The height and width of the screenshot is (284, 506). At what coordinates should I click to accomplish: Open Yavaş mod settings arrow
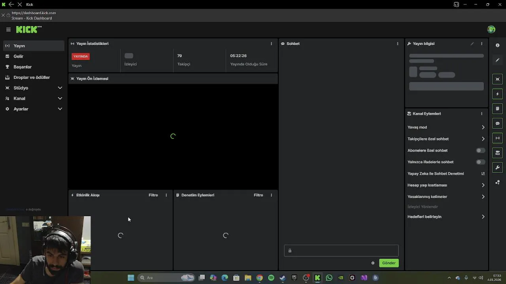(x=483, y=127)
